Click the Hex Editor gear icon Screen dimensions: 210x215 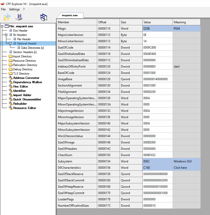coord(11,86)
